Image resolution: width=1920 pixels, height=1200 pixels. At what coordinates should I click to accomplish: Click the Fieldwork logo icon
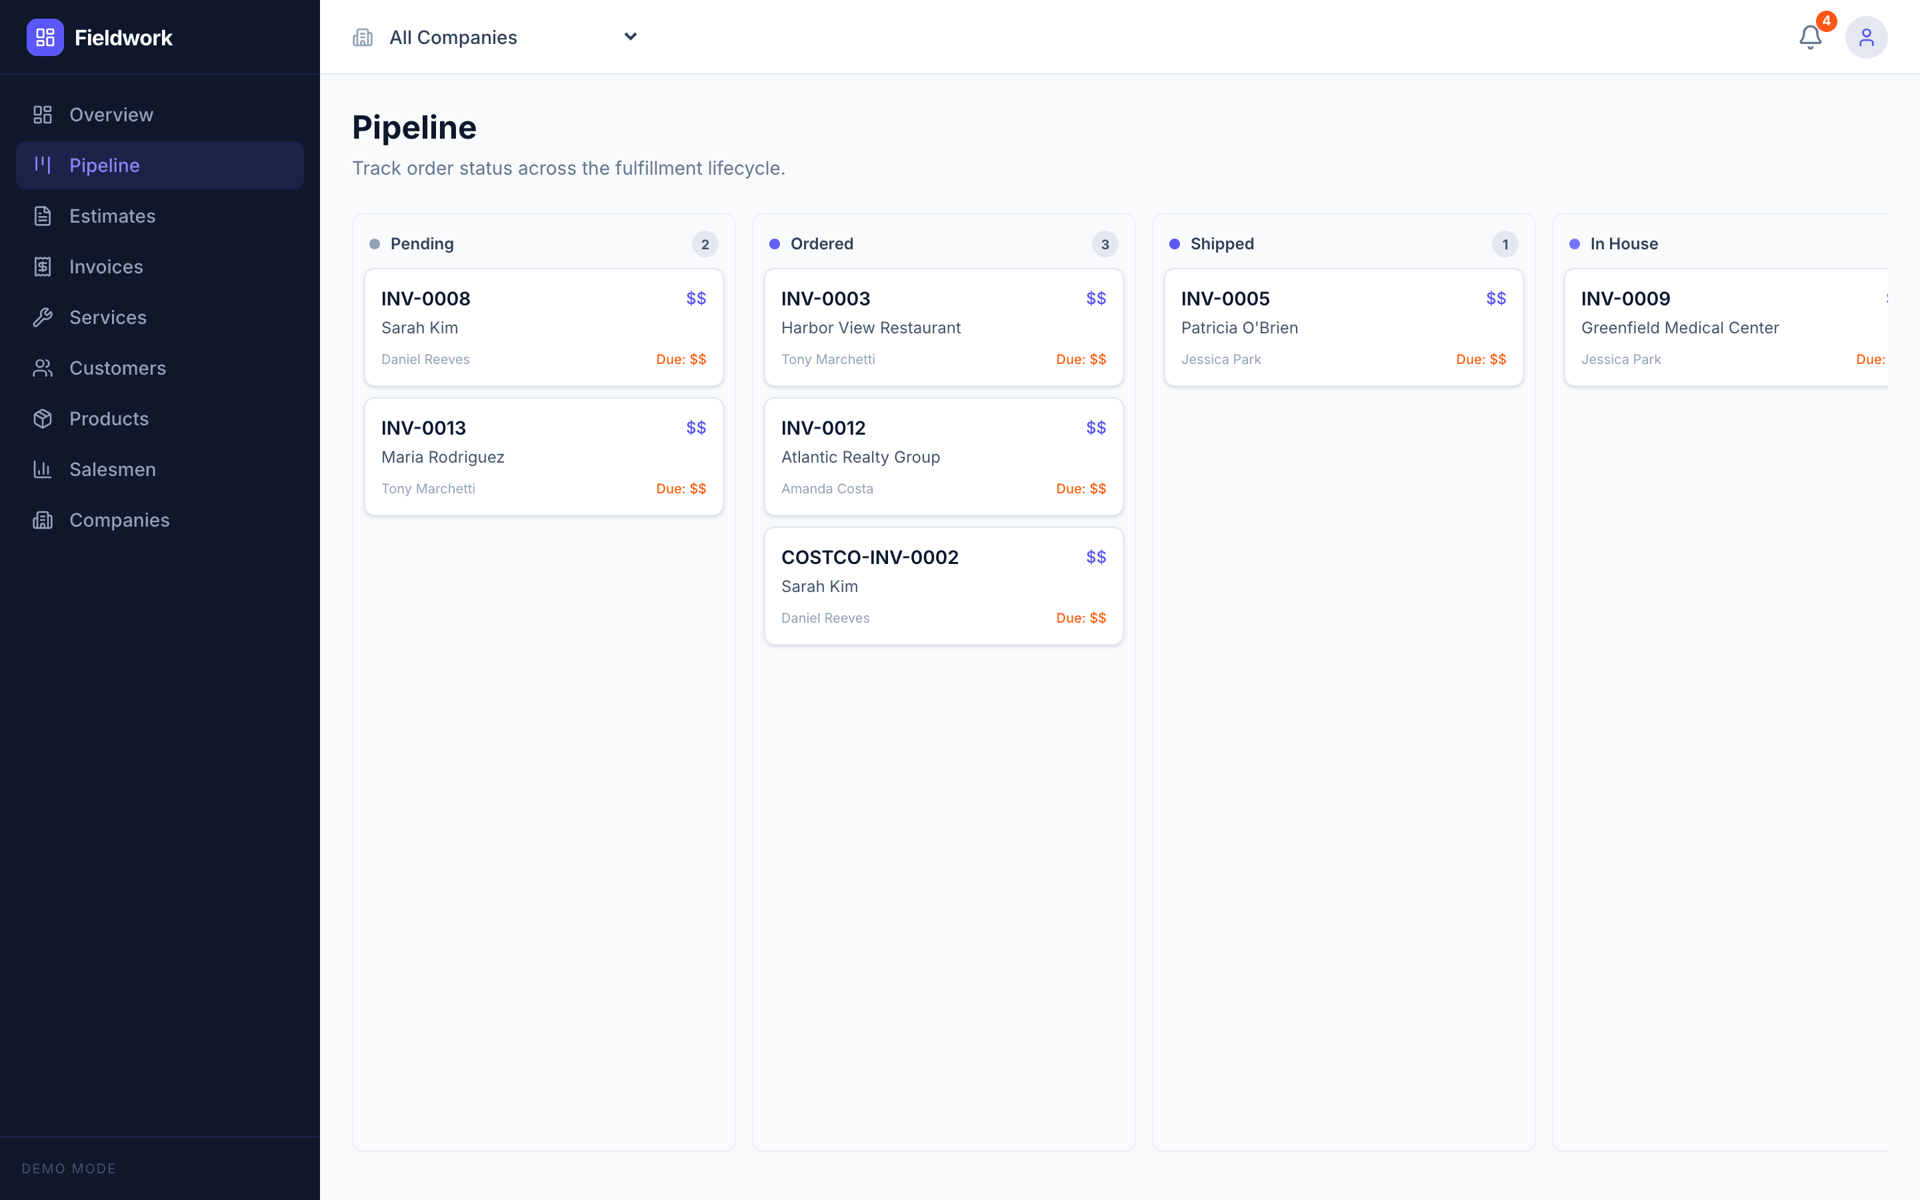[x=45, y=37]
